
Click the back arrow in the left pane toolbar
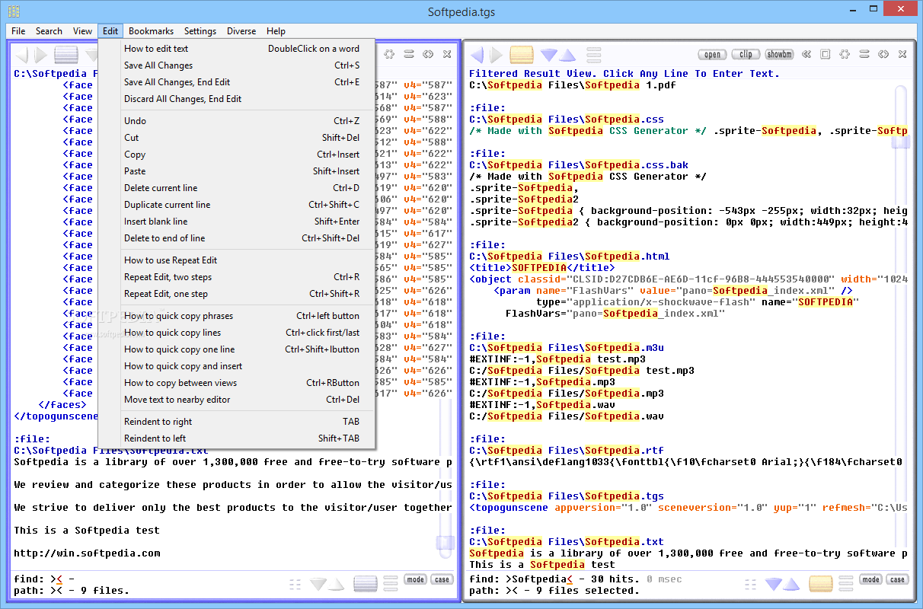[x=21, y=55]
